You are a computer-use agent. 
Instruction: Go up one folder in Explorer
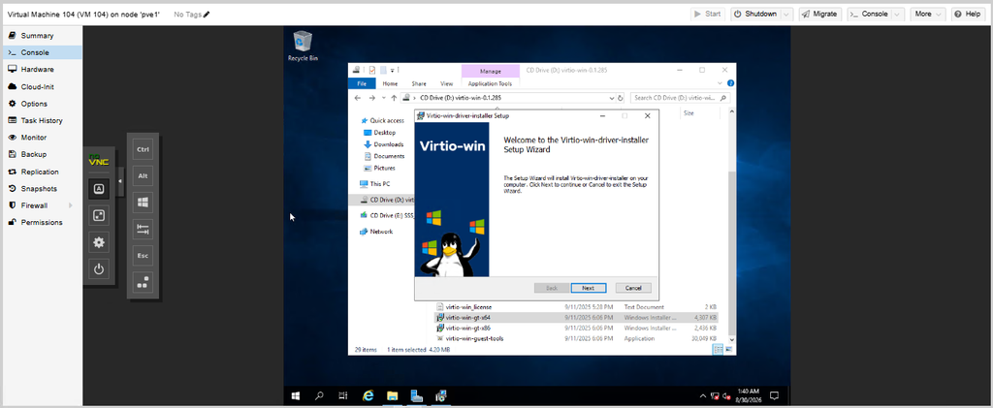[394, 98]
